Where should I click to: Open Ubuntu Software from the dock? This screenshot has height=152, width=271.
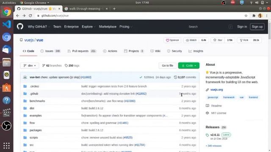click(7, 88)
